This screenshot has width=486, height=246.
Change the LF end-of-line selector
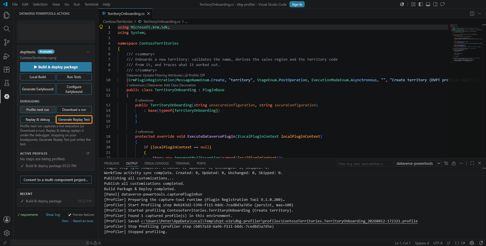pos(448,243)
